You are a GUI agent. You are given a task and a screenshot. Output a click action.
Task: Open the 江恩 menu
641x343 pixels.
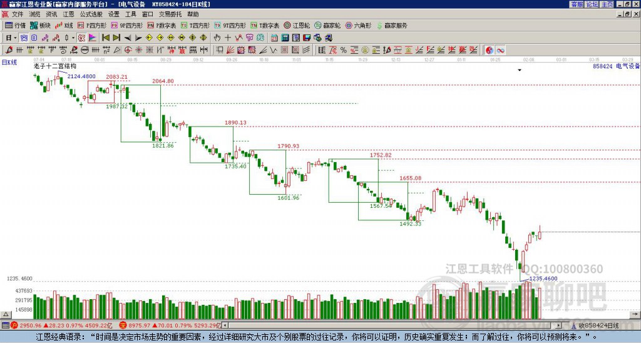click(68, 14)
